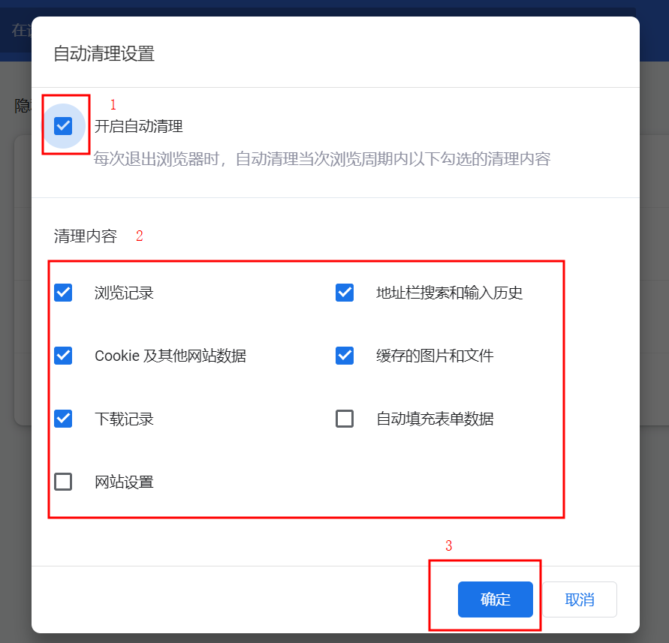Click the 自动填充表单数据 label text
Viewport: 669px width, 643px height.
[435, 419]
